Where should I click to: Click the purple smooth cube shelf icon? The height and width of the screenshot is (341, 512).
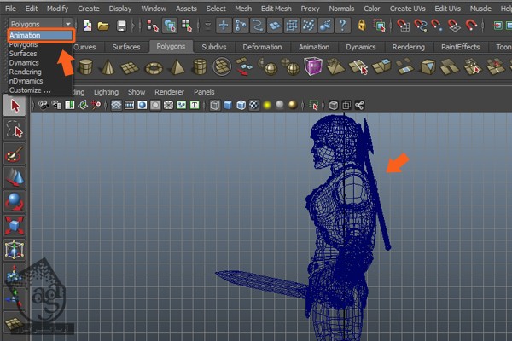click(x=313, y=66)
